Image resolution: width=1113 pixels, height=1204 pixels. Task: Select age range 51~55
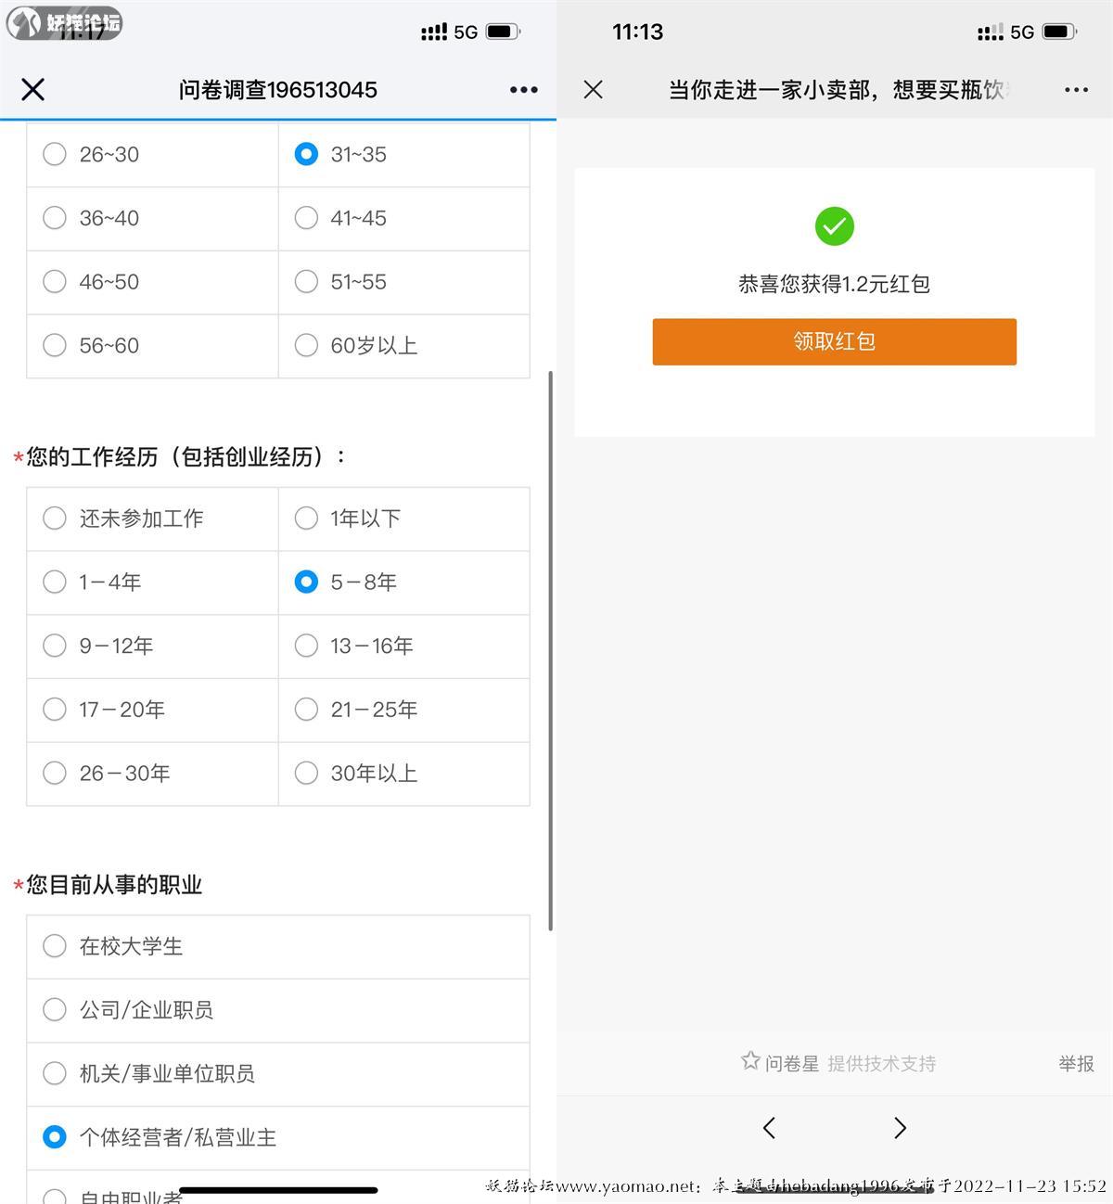coord(404,282)
